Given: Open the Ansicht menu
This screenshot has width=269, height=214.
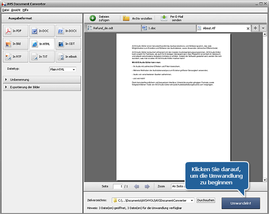Looking at the screenshot, I should 16,10.
